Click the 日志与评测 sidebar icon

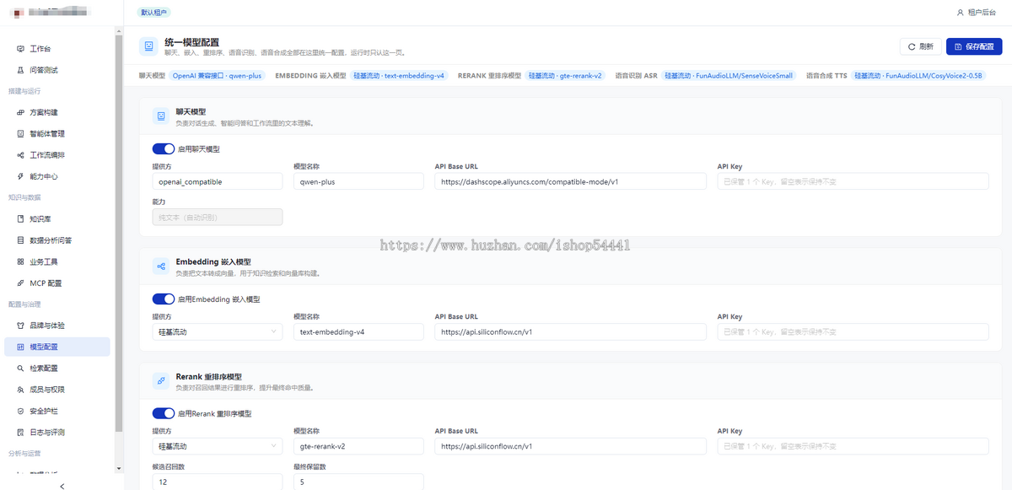coord(21,432)
